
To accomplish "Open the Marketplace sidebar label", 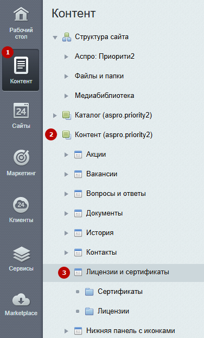I will pyautogui.click(x=21, y=313).
